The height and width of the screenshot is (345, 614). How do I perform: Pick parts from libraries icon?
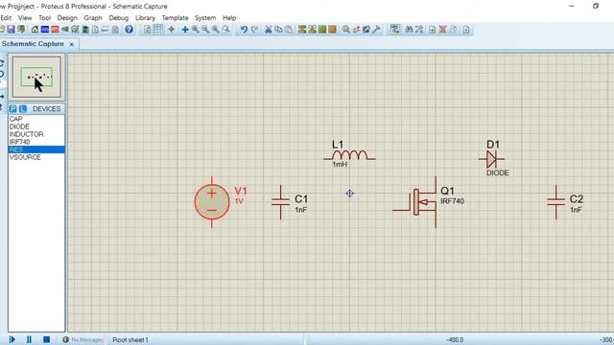tap(346, 30)
